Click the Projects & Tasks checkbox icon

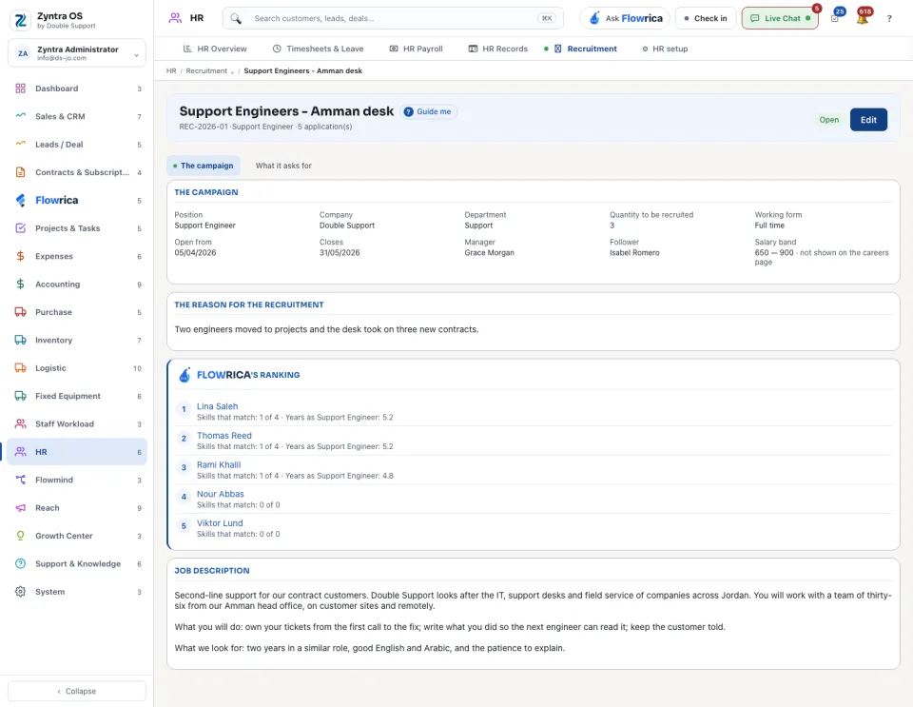coord(20,228)
